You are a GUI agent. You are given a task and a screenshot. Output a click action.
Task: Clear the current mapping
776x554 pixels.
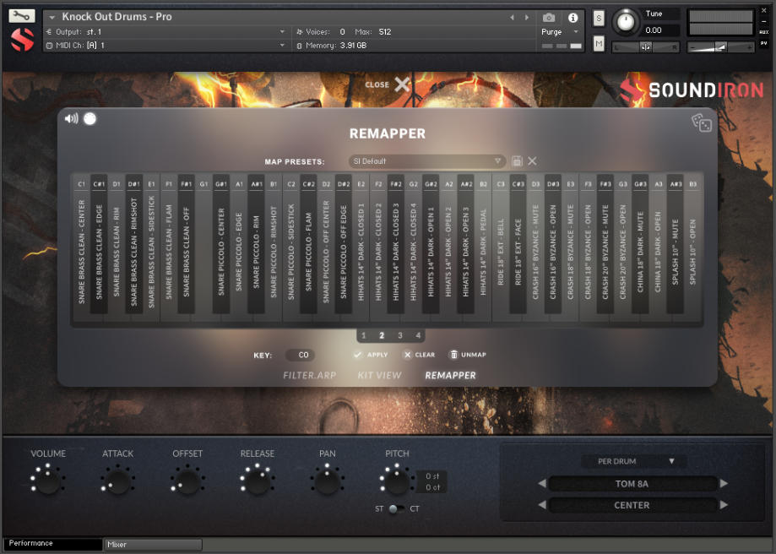420,355
